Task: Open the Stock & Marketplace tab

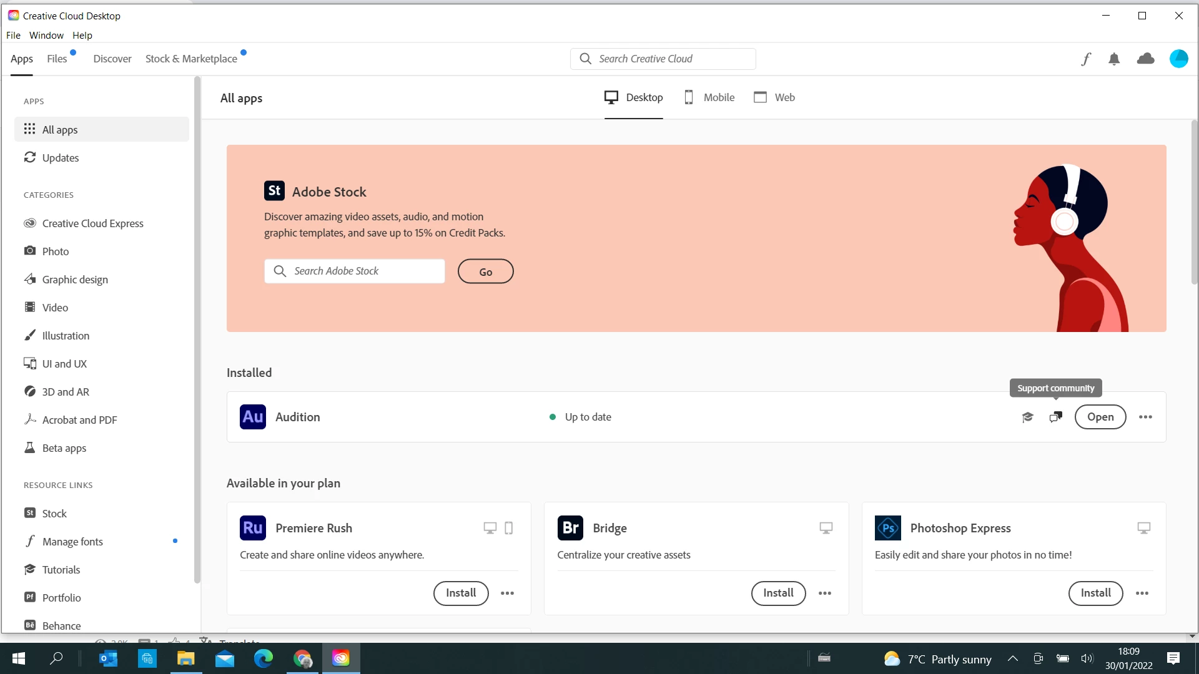Action: click(x=191, y=59)
